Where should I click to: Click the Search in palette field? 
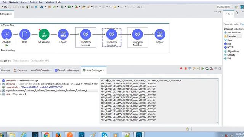(x=231, y=24)
